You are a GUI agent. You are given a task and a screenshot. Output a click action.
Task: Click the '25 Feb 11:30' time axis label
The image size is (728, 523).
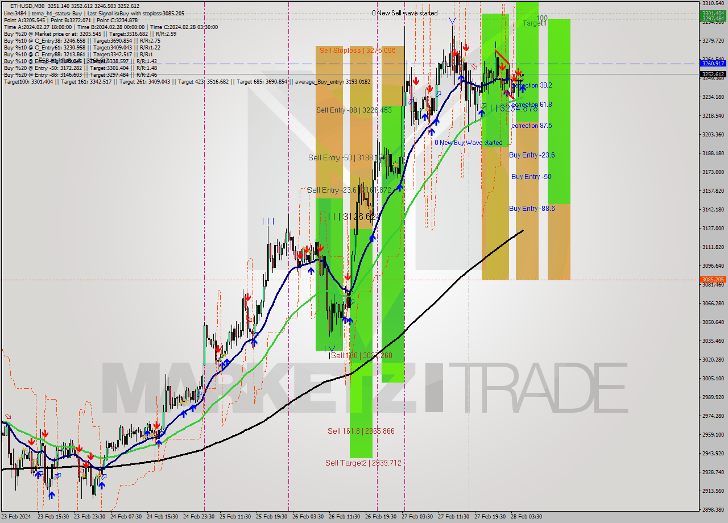235,517
